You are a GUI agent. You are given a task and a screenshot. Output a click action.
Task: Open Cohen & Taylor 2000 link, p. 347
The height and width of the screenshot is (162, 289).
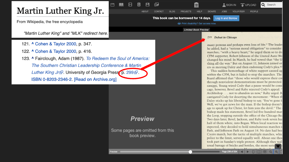point(55,44)
